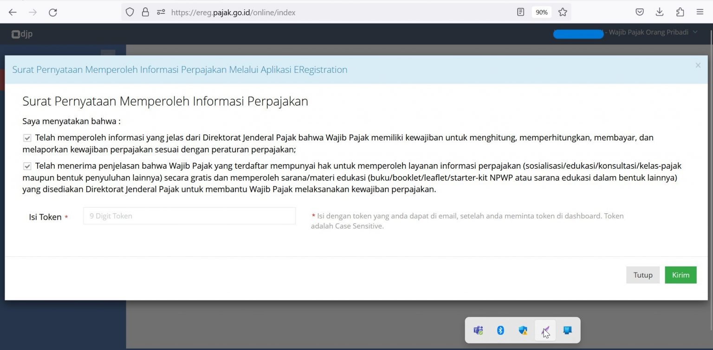Open Windows Security from the taskbar
Image resolution: width=713 pixels, height=350 pixels.
[x=523, y=330]
